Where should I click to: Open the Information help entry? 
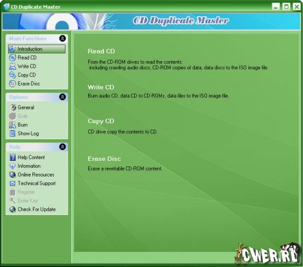coord(29,166)
